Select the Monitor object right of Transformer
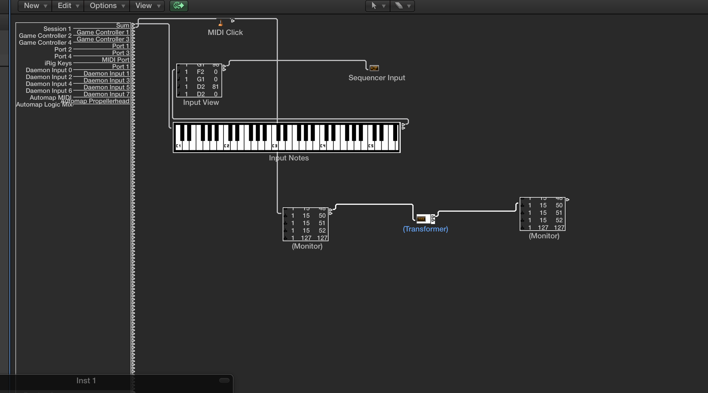708x393 pixels. [543, 214]
